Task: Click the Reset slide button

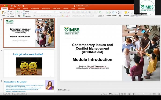Action: 26,14
